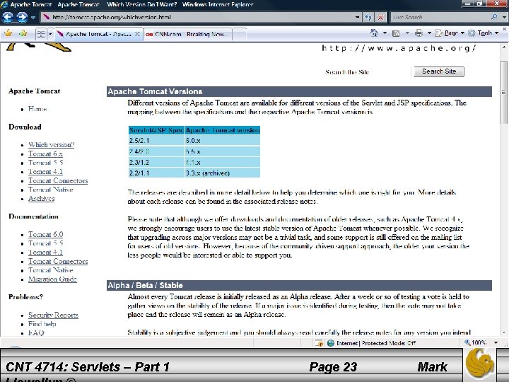Click the RSS Feeds toolbar icon
This screenshot has height=382, width=509.
396,33
